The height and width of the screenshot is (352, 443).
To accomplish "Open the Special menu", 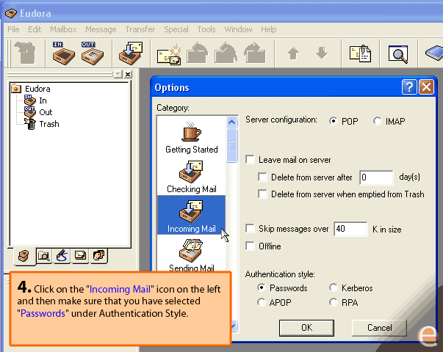I will (176, 29).
